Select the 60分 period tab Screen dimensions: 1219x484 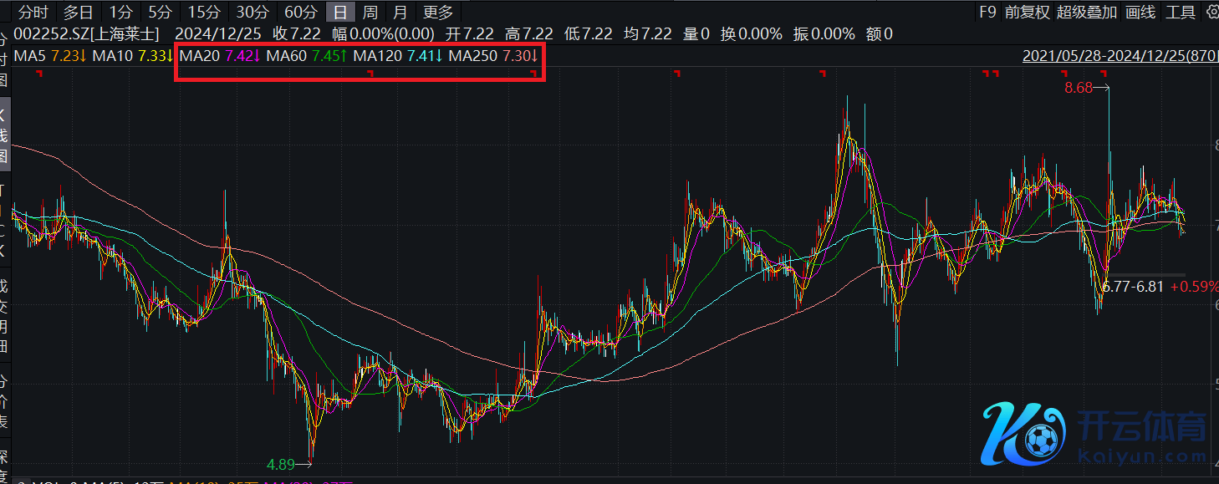click(301, 12)
